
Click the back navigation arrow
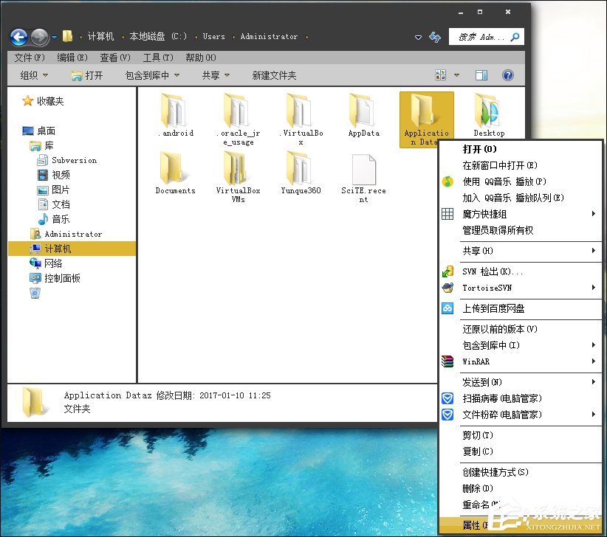[18, 37]
